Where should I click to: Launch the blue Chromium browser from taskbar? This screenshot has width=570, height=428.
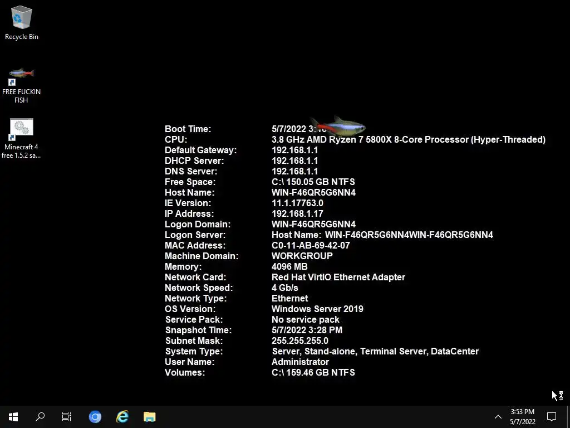click(x=95, y=417)
